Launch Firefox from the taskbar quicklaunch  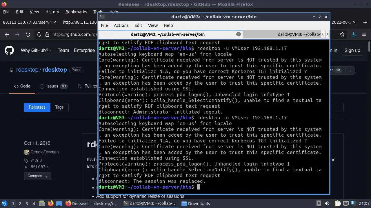coord(50,203)
